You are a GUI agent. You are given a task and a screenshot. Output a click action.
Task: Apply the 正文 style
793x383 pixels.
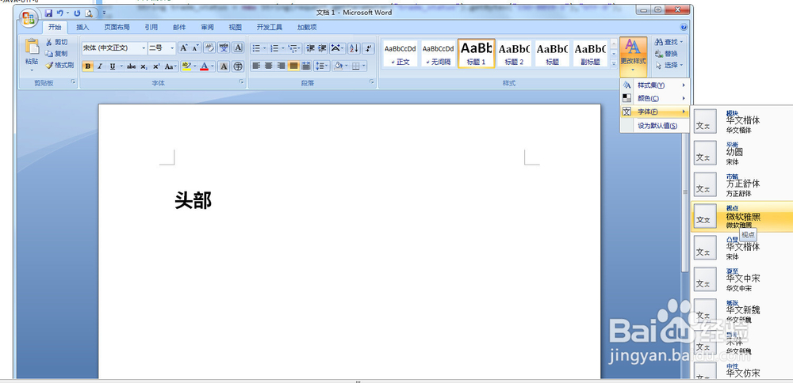(400, 54)
